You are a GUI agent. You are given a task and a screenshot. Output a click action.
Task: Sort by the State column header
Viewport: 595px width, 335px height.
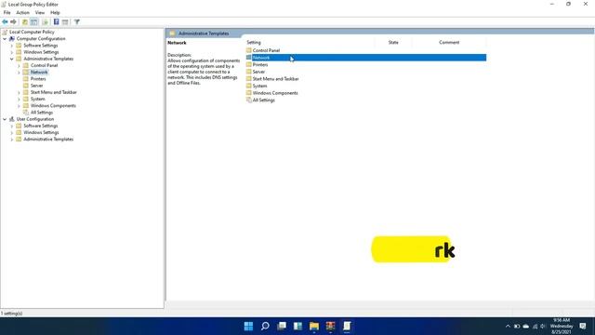(393, 42)
